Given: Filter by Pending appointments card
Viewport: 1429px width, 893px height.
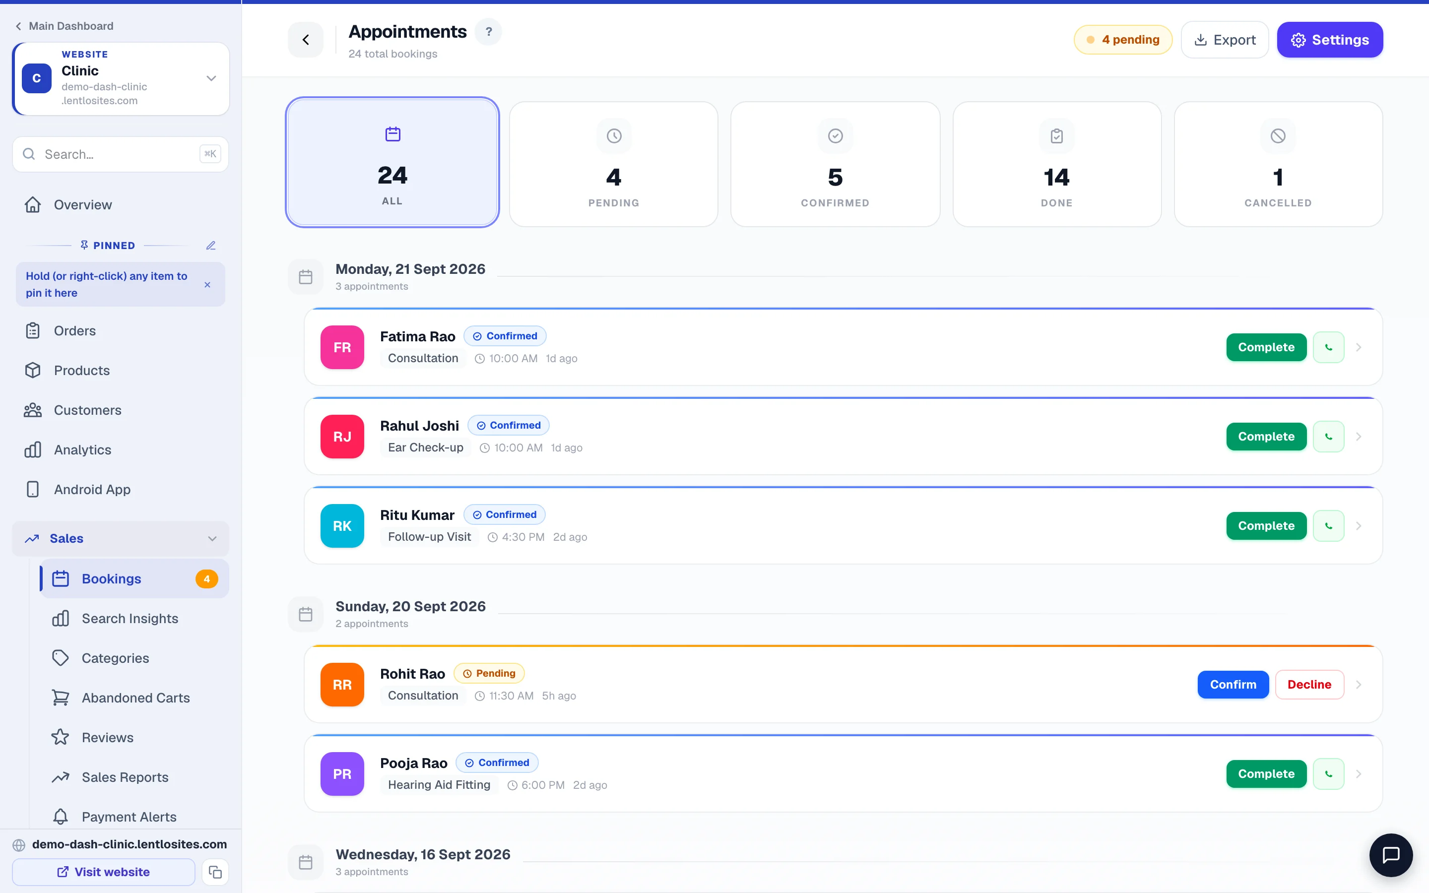Looking at the screenshot, I should tap(613, 164).
